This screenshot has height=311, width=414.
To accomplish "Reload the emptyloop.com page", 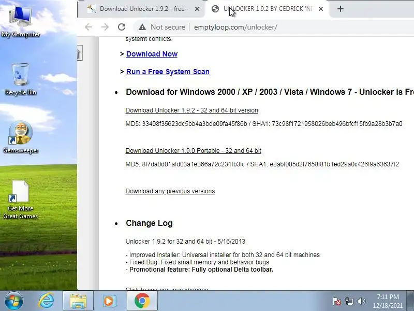I will click(x=122, y=27).
